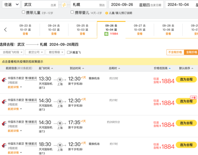Go to previous dates with left arrow

[5, 30]
